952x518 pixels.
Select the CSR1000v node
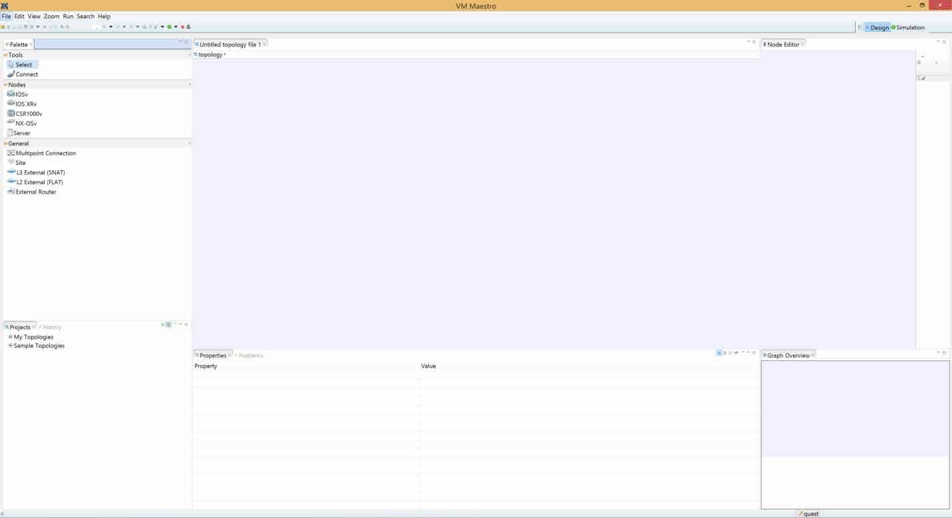click(x=25, y=114)
